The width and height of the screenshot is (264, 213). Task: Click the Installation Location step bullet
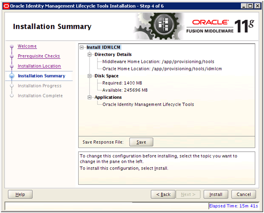pos(12,66)
